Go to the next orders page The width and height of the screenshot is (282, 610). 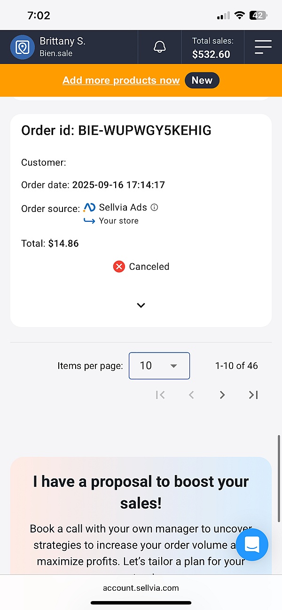(222, 395)
